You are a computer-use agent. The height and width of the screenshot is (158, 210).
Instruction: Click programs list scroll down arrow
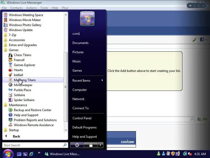click(66, 130)
